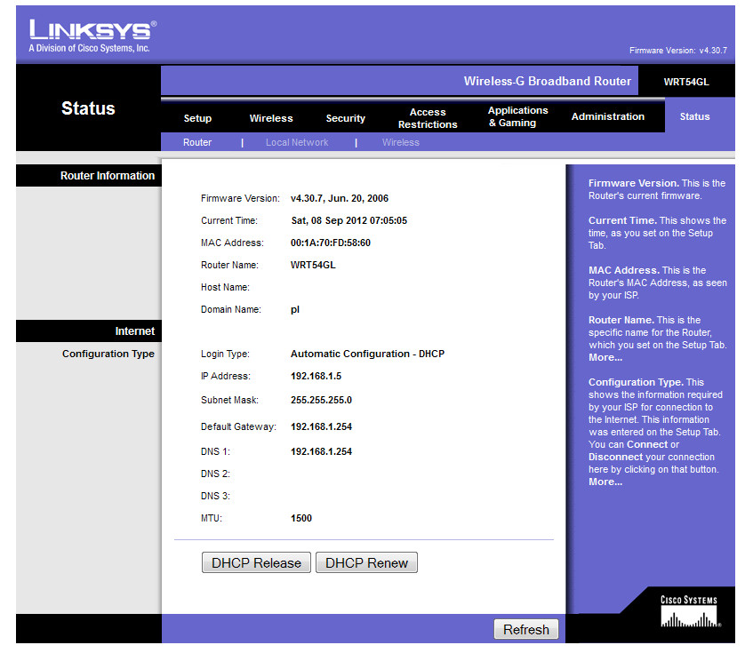This screenshot has height=661, width=753.
Task: Click the DNS 3 label
Action: coord(215,496)
